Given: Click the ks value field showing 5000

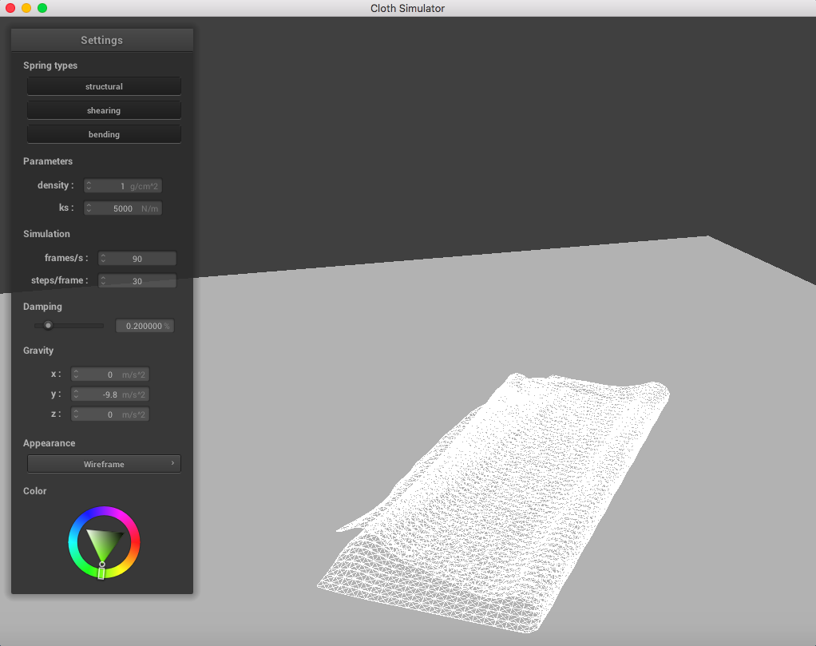Looking at the screenshot, I should pos(123,208).
